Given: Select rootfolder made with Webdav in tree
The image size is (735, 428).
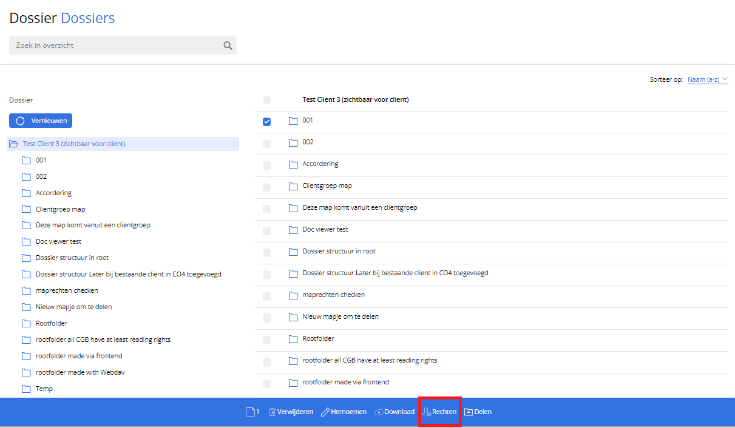Looking at the screenshot, I should coord(80,373).
